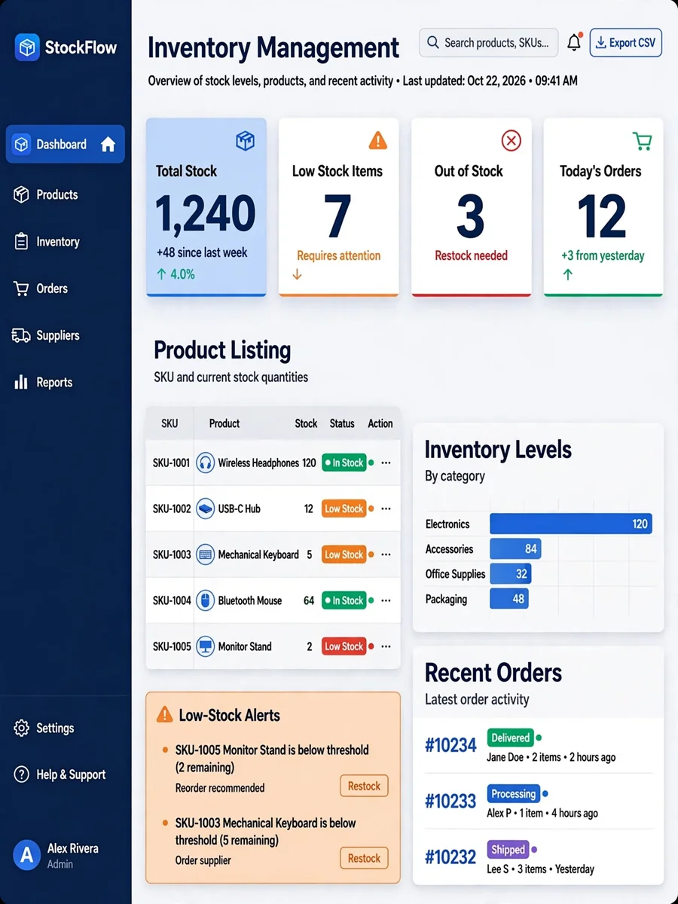Open order #10232
Image resolution: width=678 pixels, height=904 pixels.
point(450,857)
